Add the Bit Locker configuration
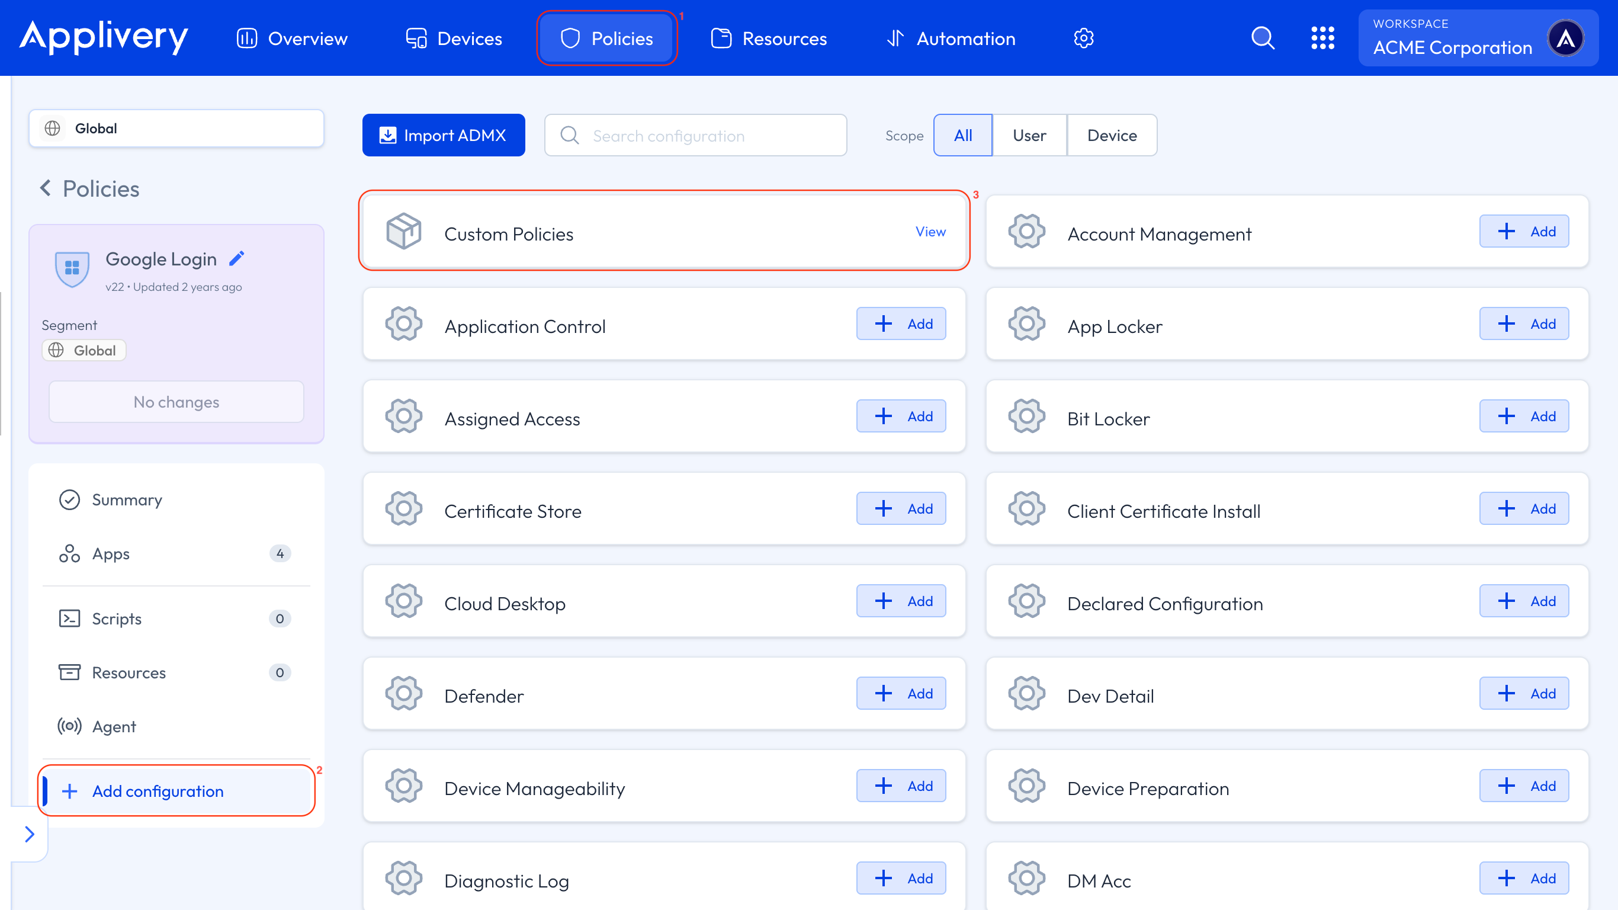This screenshot has height=910, width=1618. [1524, 416]
